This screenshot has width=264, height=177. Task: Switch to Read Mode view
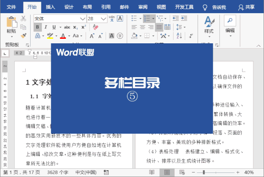point(152,172)
